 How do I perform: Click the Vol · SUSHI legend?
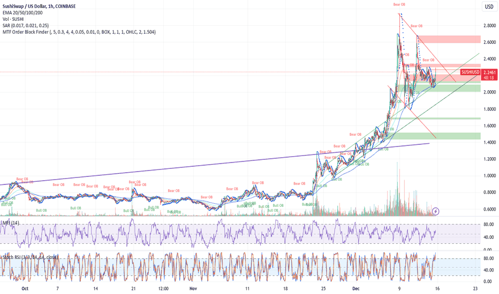pyautogui.click(x=13, y=19)
